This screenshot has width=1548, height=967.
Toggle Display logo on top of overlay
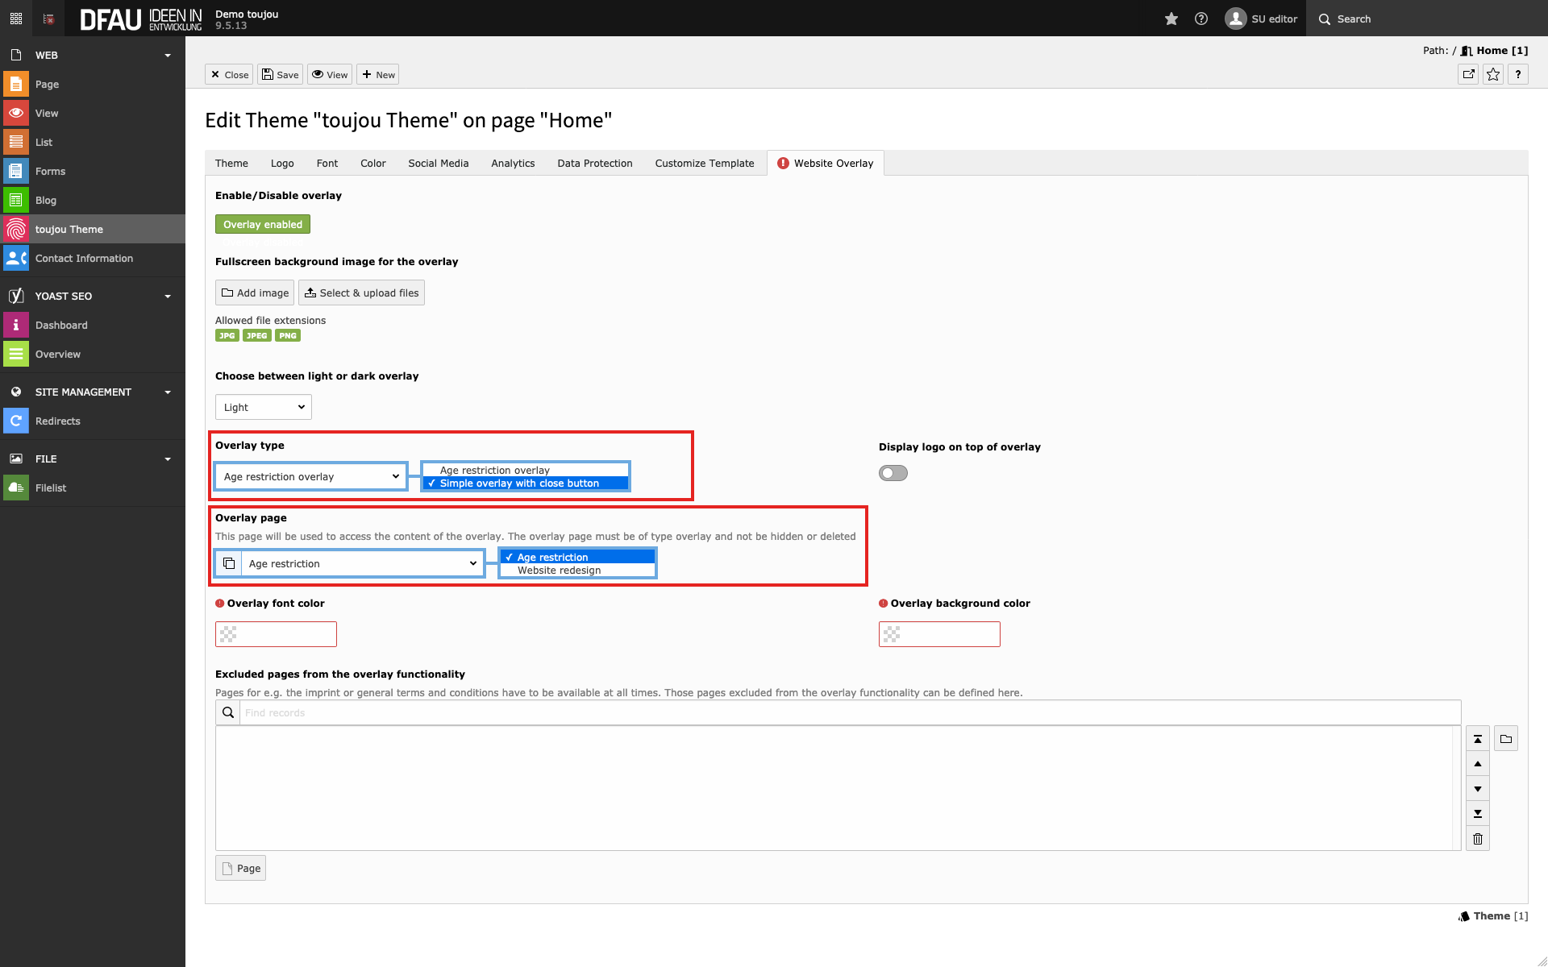click(x=893, y=473)
